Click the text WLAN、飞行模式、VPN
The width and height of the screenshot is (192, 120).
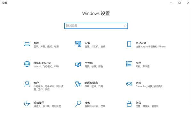tap(46, 66)
